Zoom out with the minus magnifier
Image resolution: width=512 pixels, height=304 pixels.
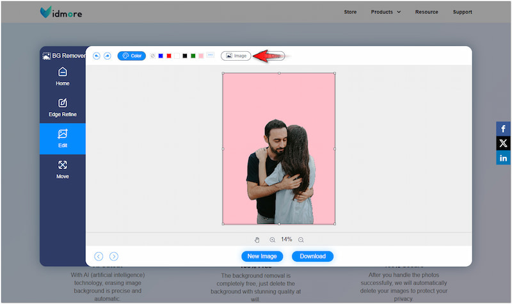301,239
